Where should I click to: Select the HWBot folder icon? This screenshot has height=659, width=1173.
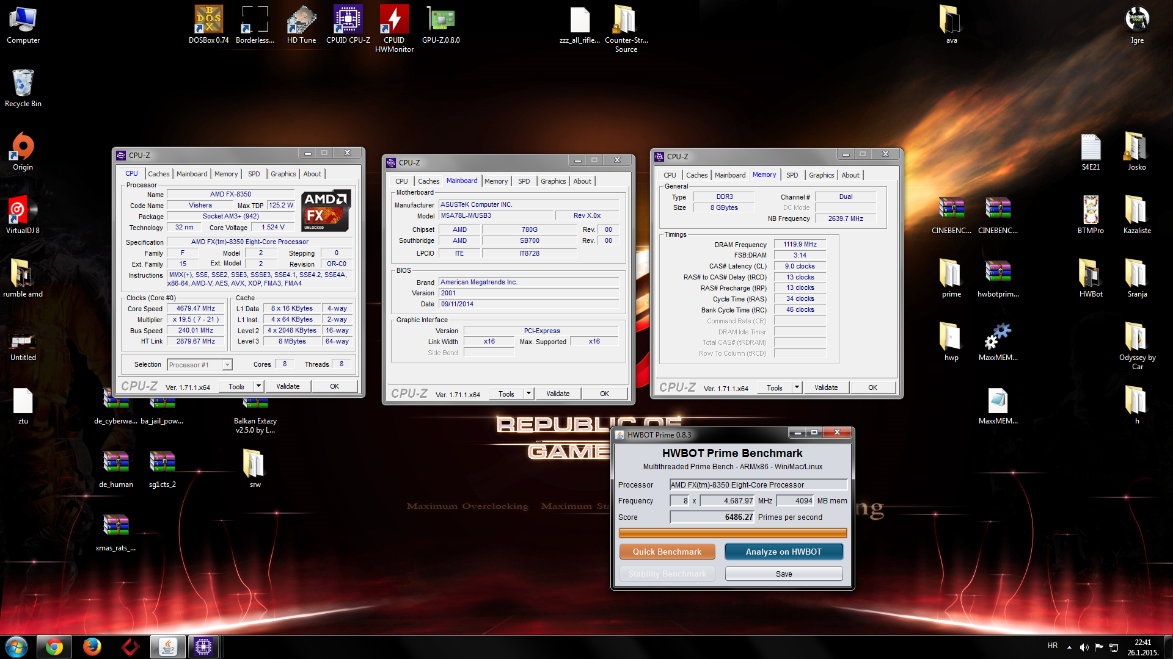[1091, 278]
